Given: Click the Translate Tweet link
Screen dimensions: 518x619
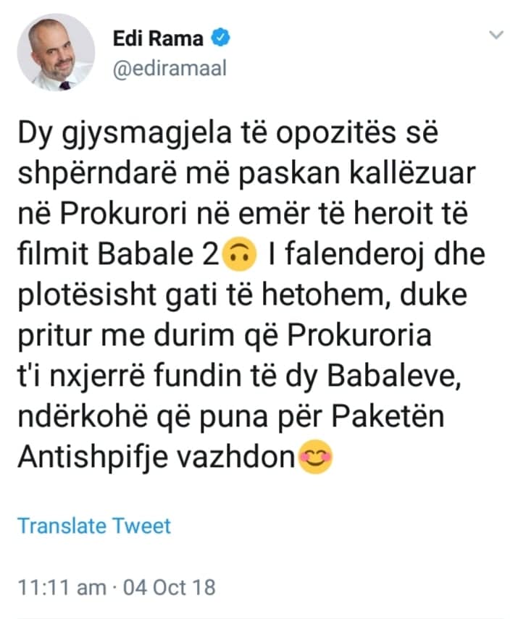Looking at the screenshot, I should tap(94, 526).
